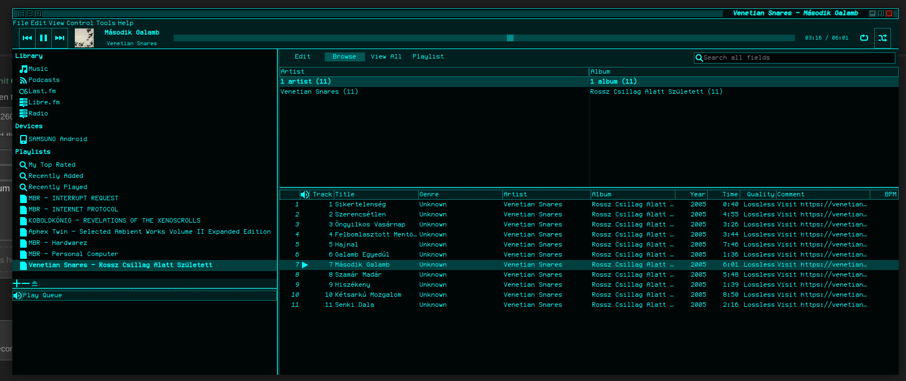Skip to the next track
906x381 pixels.
[x=60, y=38]
